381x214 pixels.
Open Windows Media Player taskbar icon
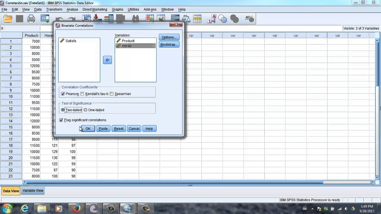point(59,209)
